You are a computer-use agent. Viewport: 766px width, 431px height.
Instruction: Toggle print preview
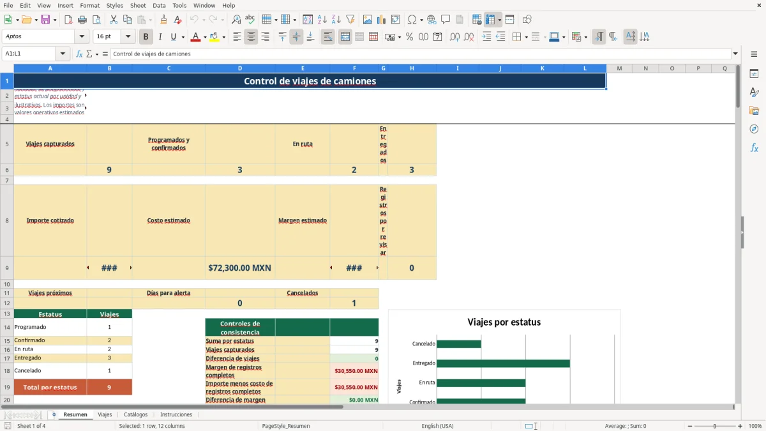pyautogui.click(x=97, y=20)
